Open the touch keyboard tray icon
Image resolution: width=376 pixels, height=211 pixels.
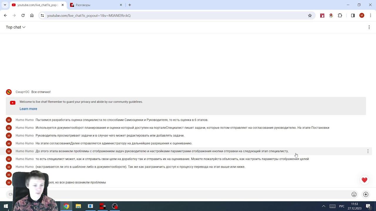coord(333,206)
